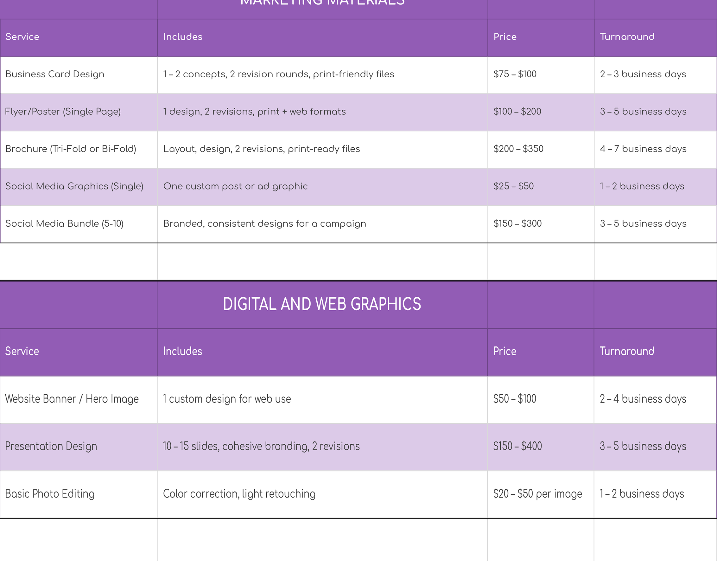Screen dimensions: 717x561
Task: Select Social Media Graphics (Single) cell
Action: point(74,186)
